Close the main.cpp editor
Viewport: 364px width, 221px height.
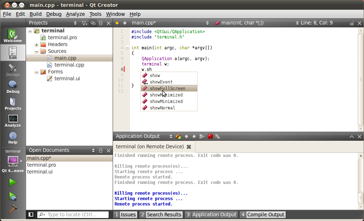pyautogui.click(x=359, y=23)
